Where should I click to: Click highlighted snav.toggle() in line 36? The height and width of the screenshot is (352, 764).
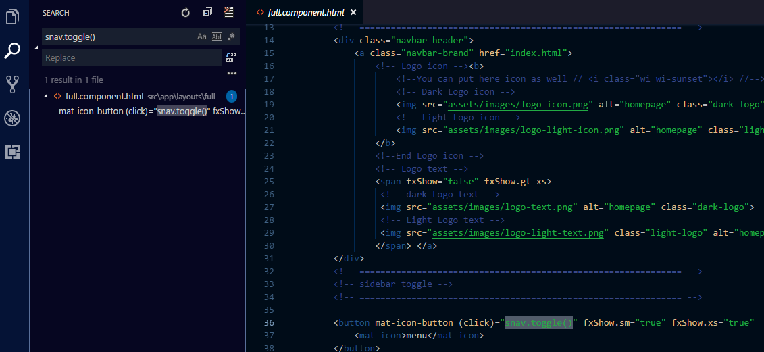click(x=538, y=322)
